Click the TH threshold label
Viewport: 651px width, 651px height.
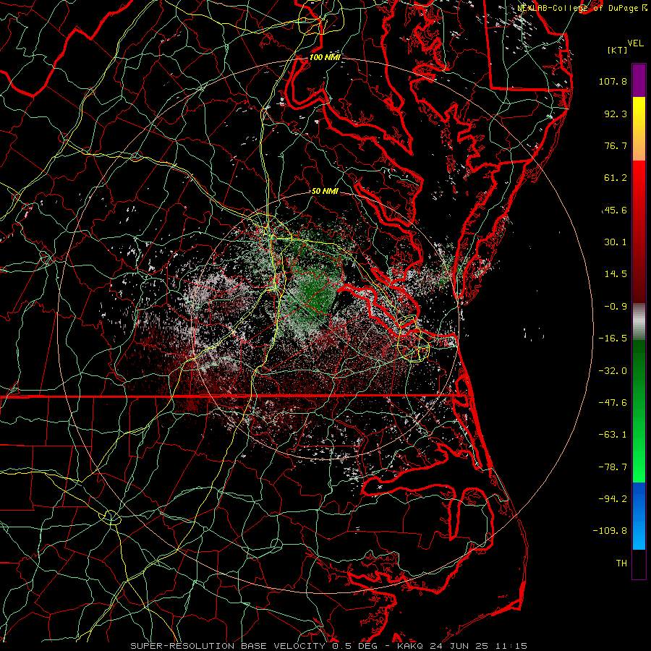621,563
